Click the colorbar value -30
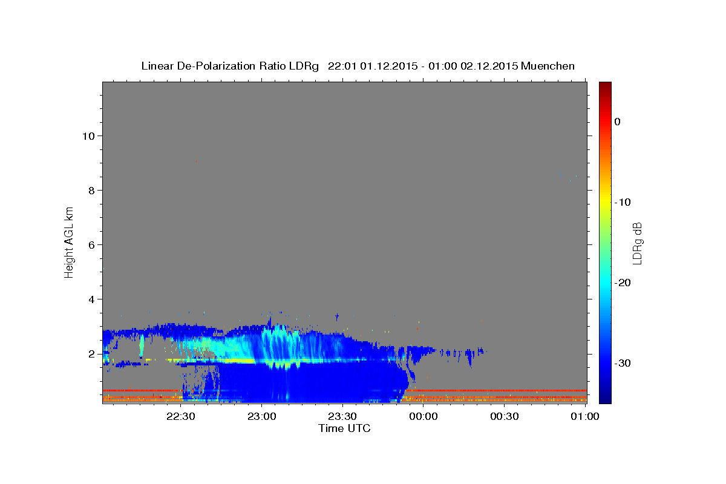The width and height of the screenshot is (726, 484). click(623, 363)
